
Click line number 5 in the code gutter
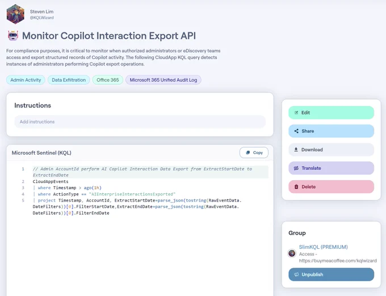click(x=23, y=201)
